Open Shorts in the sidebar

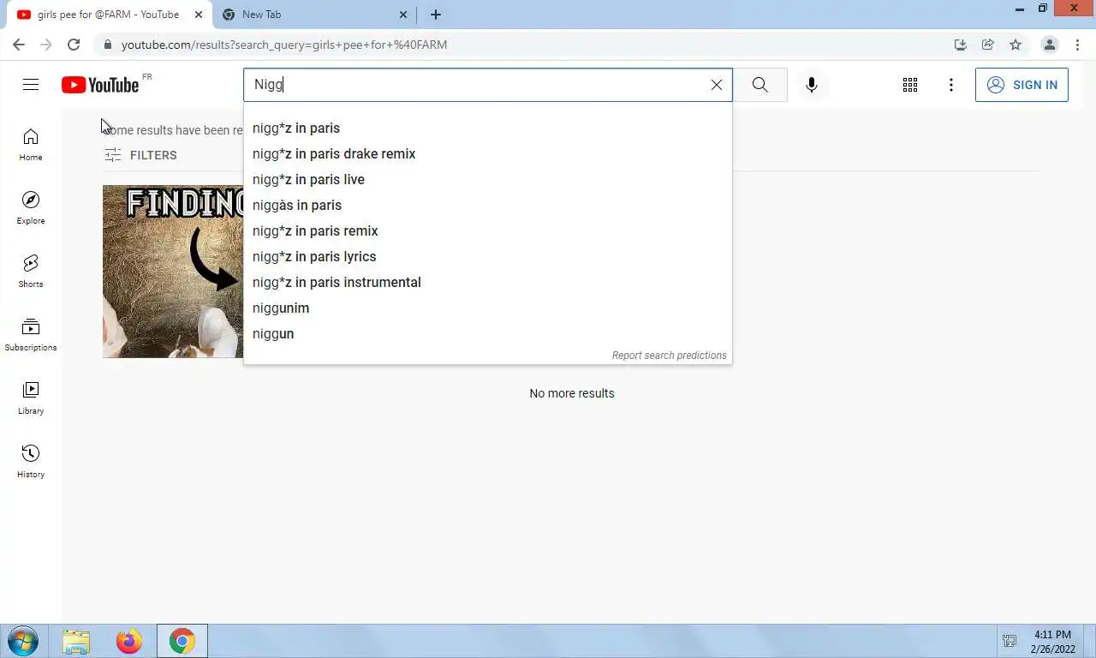pos(31,272)
